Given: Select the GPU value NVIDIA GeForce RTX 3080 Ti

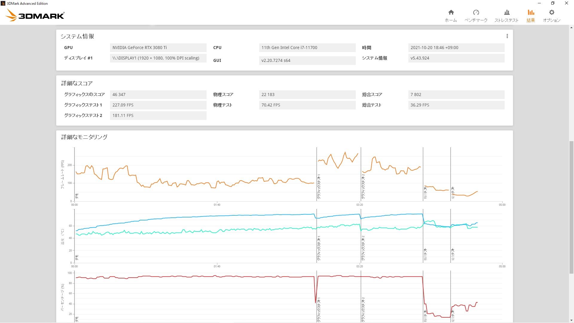Looking at the screenshot, I should click(158, 48).
